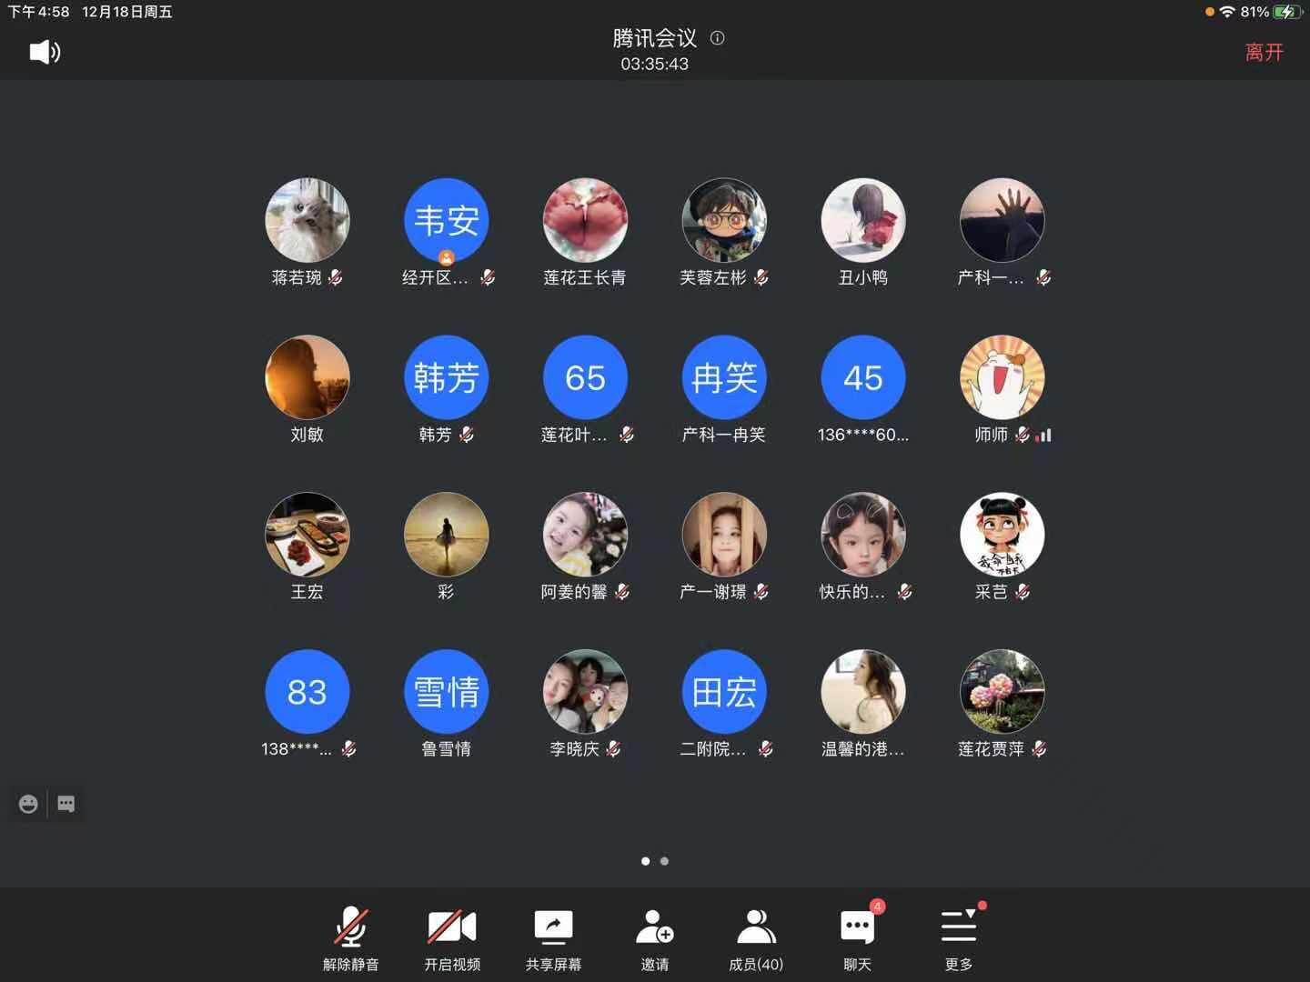This screenshot has height=982, width=1310.
Task: Click muted mic icon beside 师师
Action: click(x=1023, y=435)
